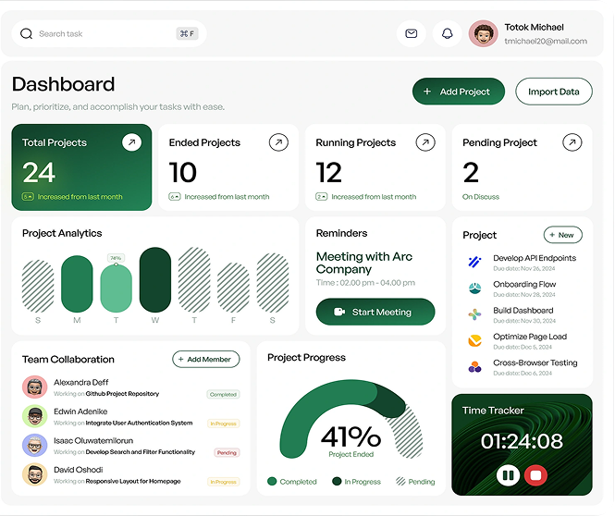Open Pending Project arrow icon
This screenshot has width=615, height=516.
[572, 142]
